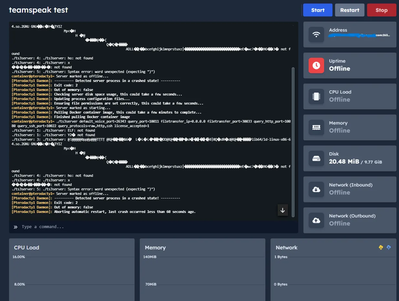Click the Uptime 'Offline' status text
Image resolution: width=399 pixels, height=301 pixels.
coord(340,68)
